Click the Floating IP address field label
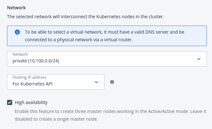This screenshot has height=129, width=212. point(29,77)
